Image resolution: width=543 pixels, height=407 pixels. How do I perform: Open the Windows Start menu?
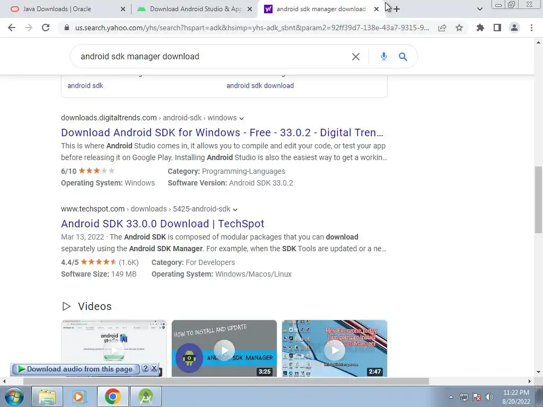(x=13, y=396)
